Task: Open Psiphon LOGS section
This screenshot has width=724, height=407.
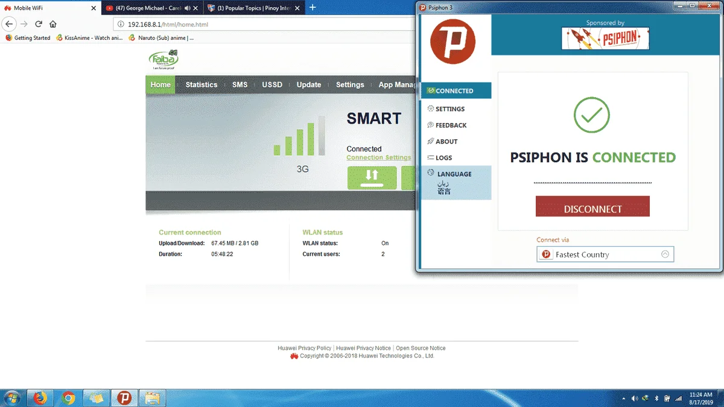Action: [439, 158]
